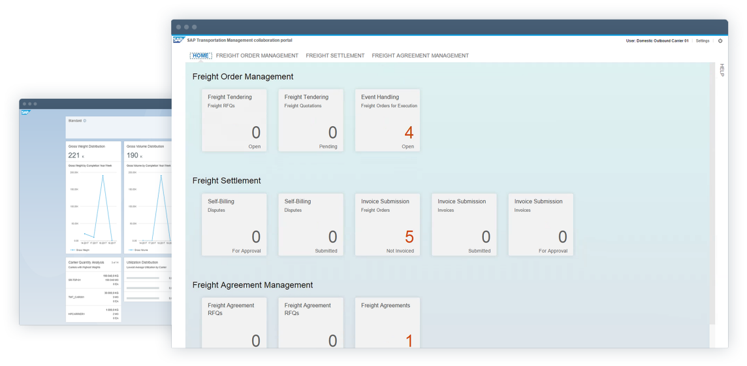Image resolution: width=747 pixels, height=366 pixels.
Task: Switch to FREIGHT AGREEMENT MANAGEMENT tab
Action: point(421,56)
